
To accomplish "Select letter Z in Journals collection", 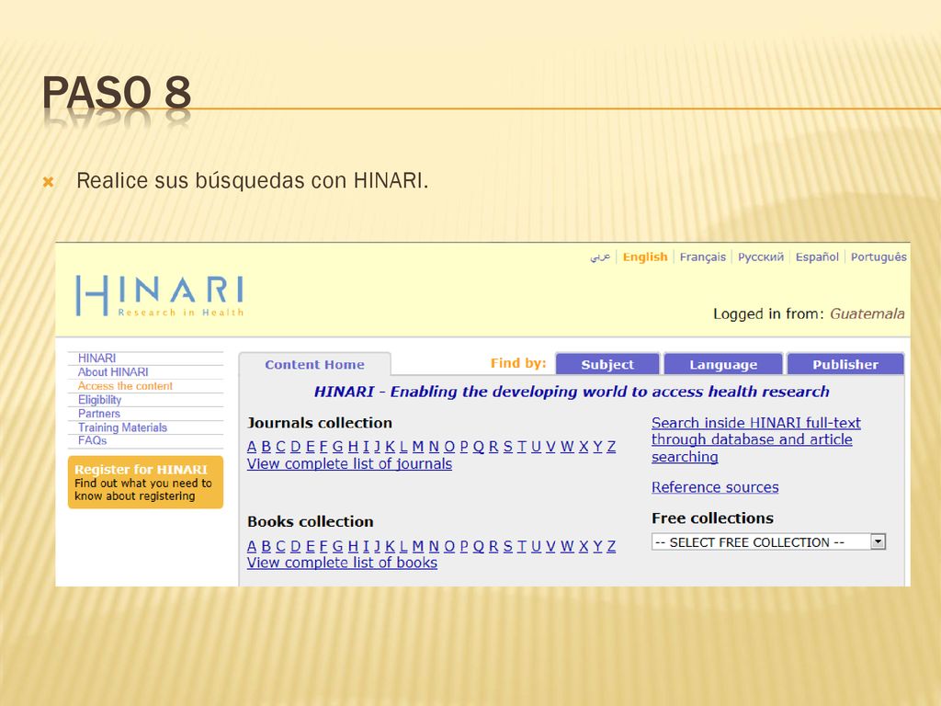I will [611, 447].
